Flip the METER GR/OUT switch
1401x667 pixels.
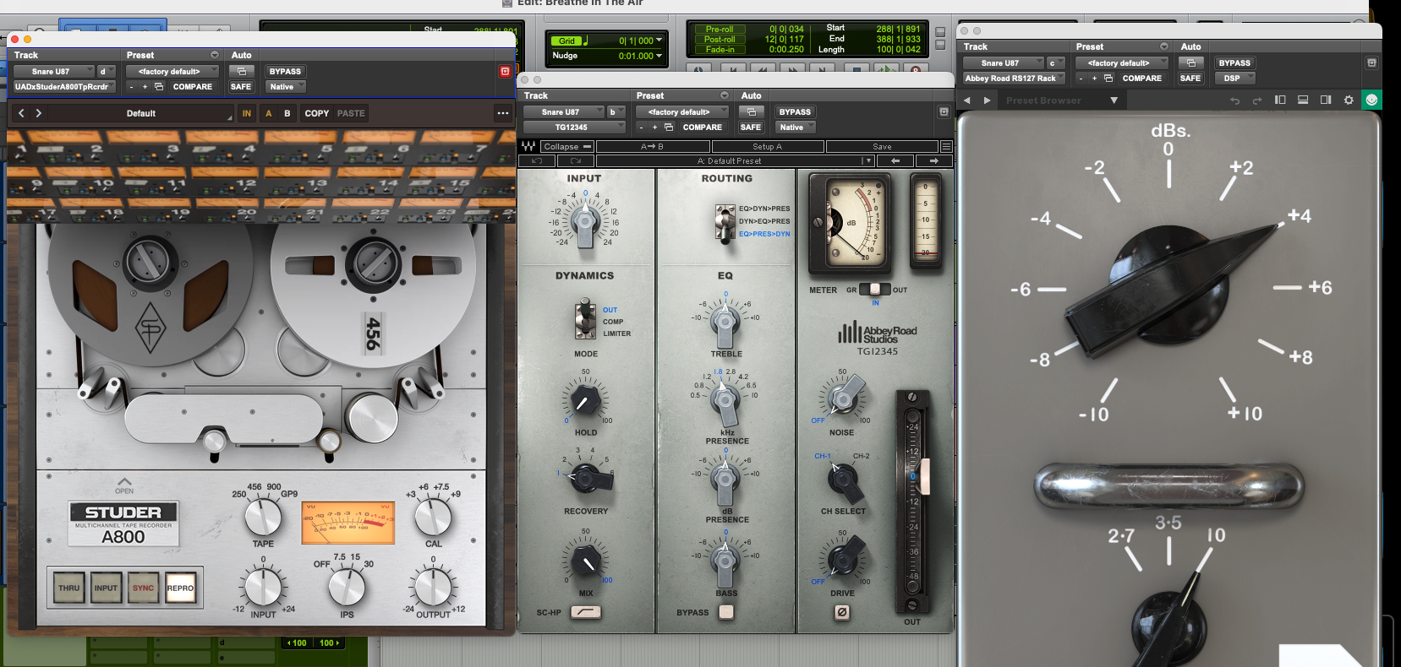(x=874, y=290)
